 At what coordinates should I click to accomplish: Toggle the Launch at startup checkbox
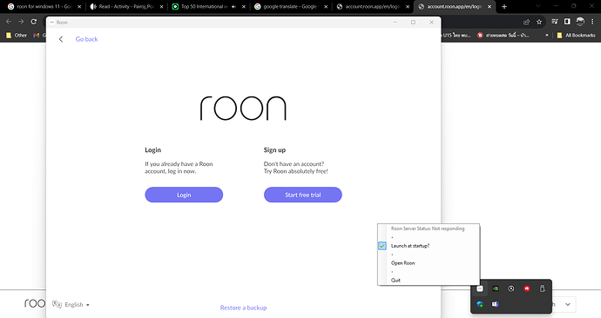point(382,246)
